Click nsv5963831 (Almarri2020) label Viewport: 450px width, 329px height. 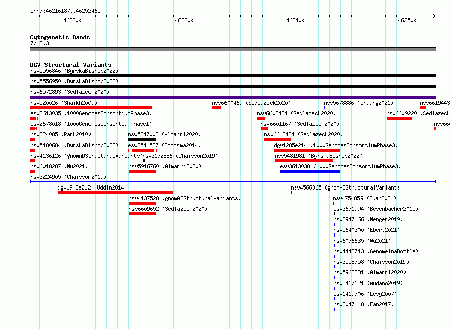[x=370, y=272]
